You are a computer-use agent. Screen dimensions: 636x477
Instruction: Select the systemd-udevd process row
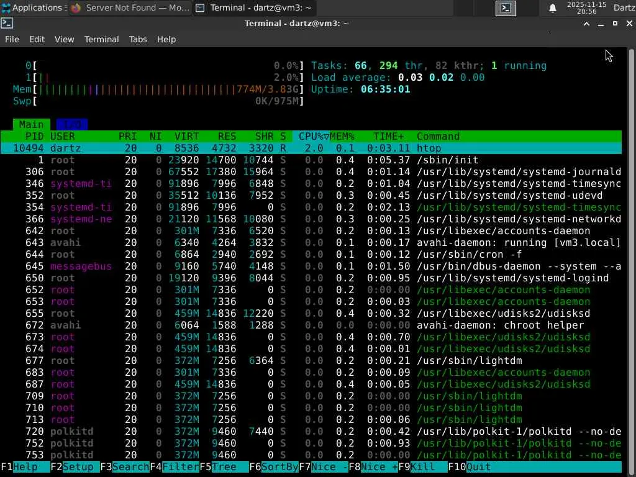311,195
